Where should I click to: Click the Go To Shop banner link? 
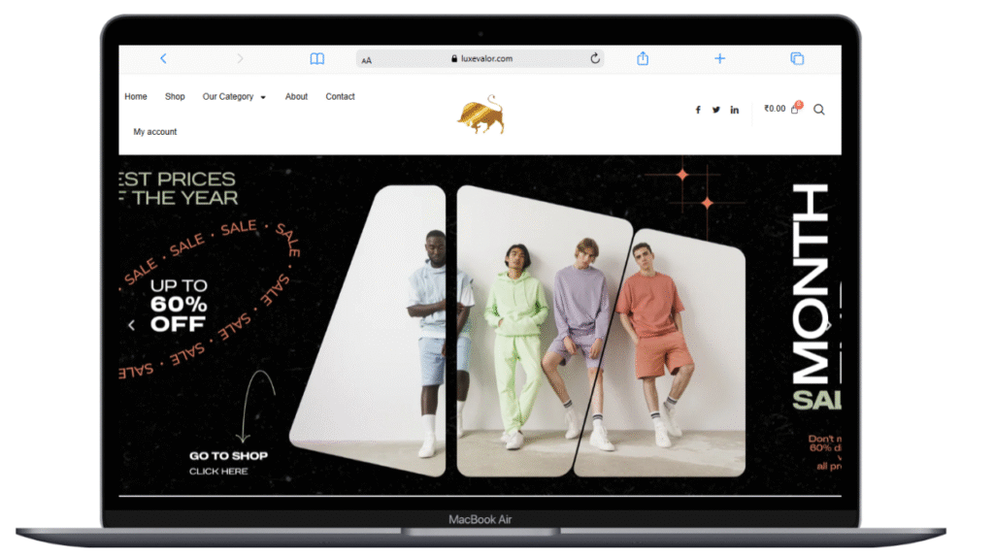228,456
